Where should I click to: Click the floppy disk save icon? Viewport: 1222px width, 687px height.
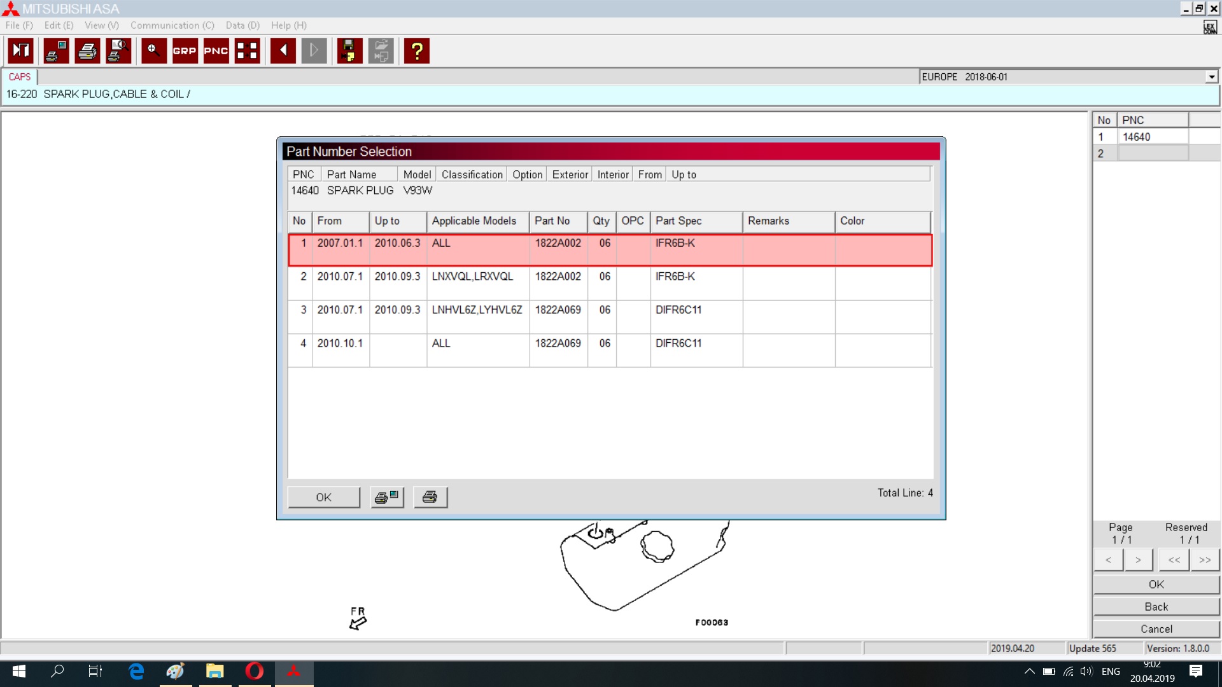click(349, 51)
